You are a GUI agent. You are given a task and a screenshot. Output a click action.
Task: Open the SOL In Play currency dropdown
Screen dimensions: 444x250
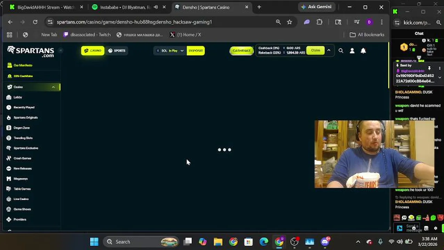coord(170,51)
